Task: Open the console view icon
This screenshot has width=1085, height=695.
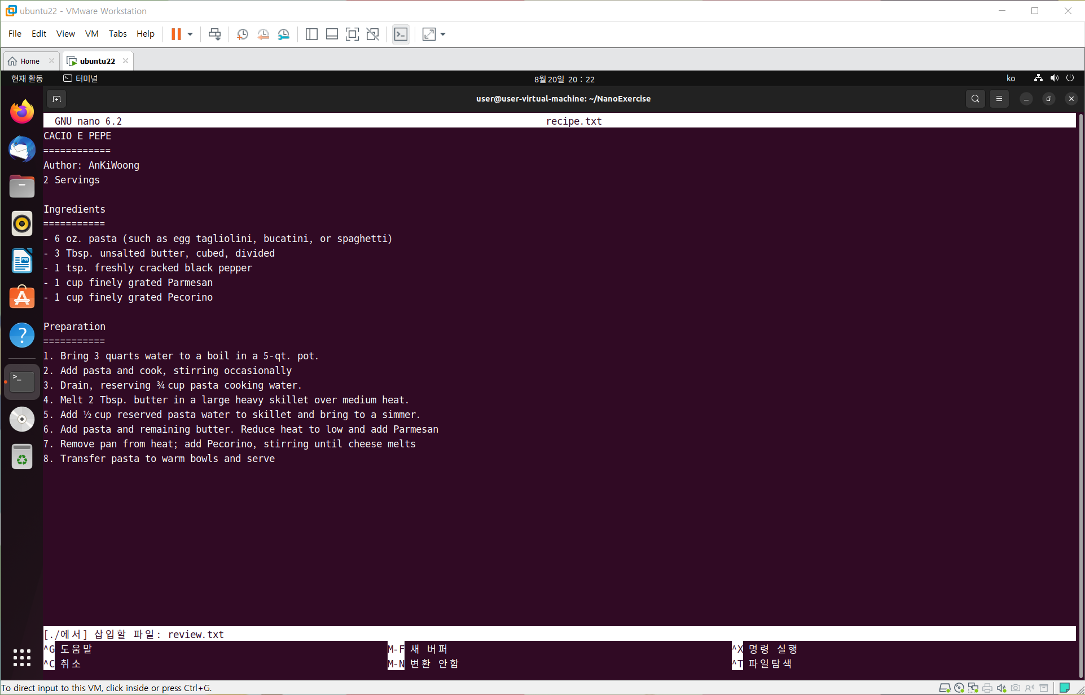Action: pos(401,34)
